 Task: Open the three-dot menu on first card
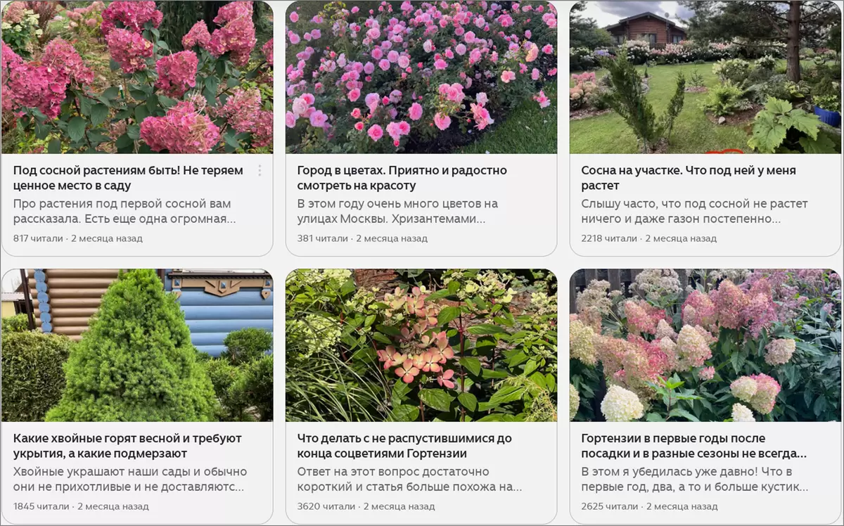coord(260,171)
